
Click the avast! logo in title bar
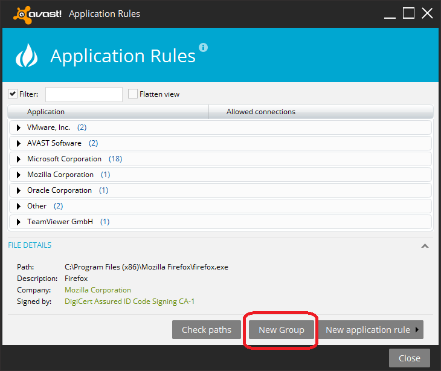pyautogui.click(x=37, y=14)
